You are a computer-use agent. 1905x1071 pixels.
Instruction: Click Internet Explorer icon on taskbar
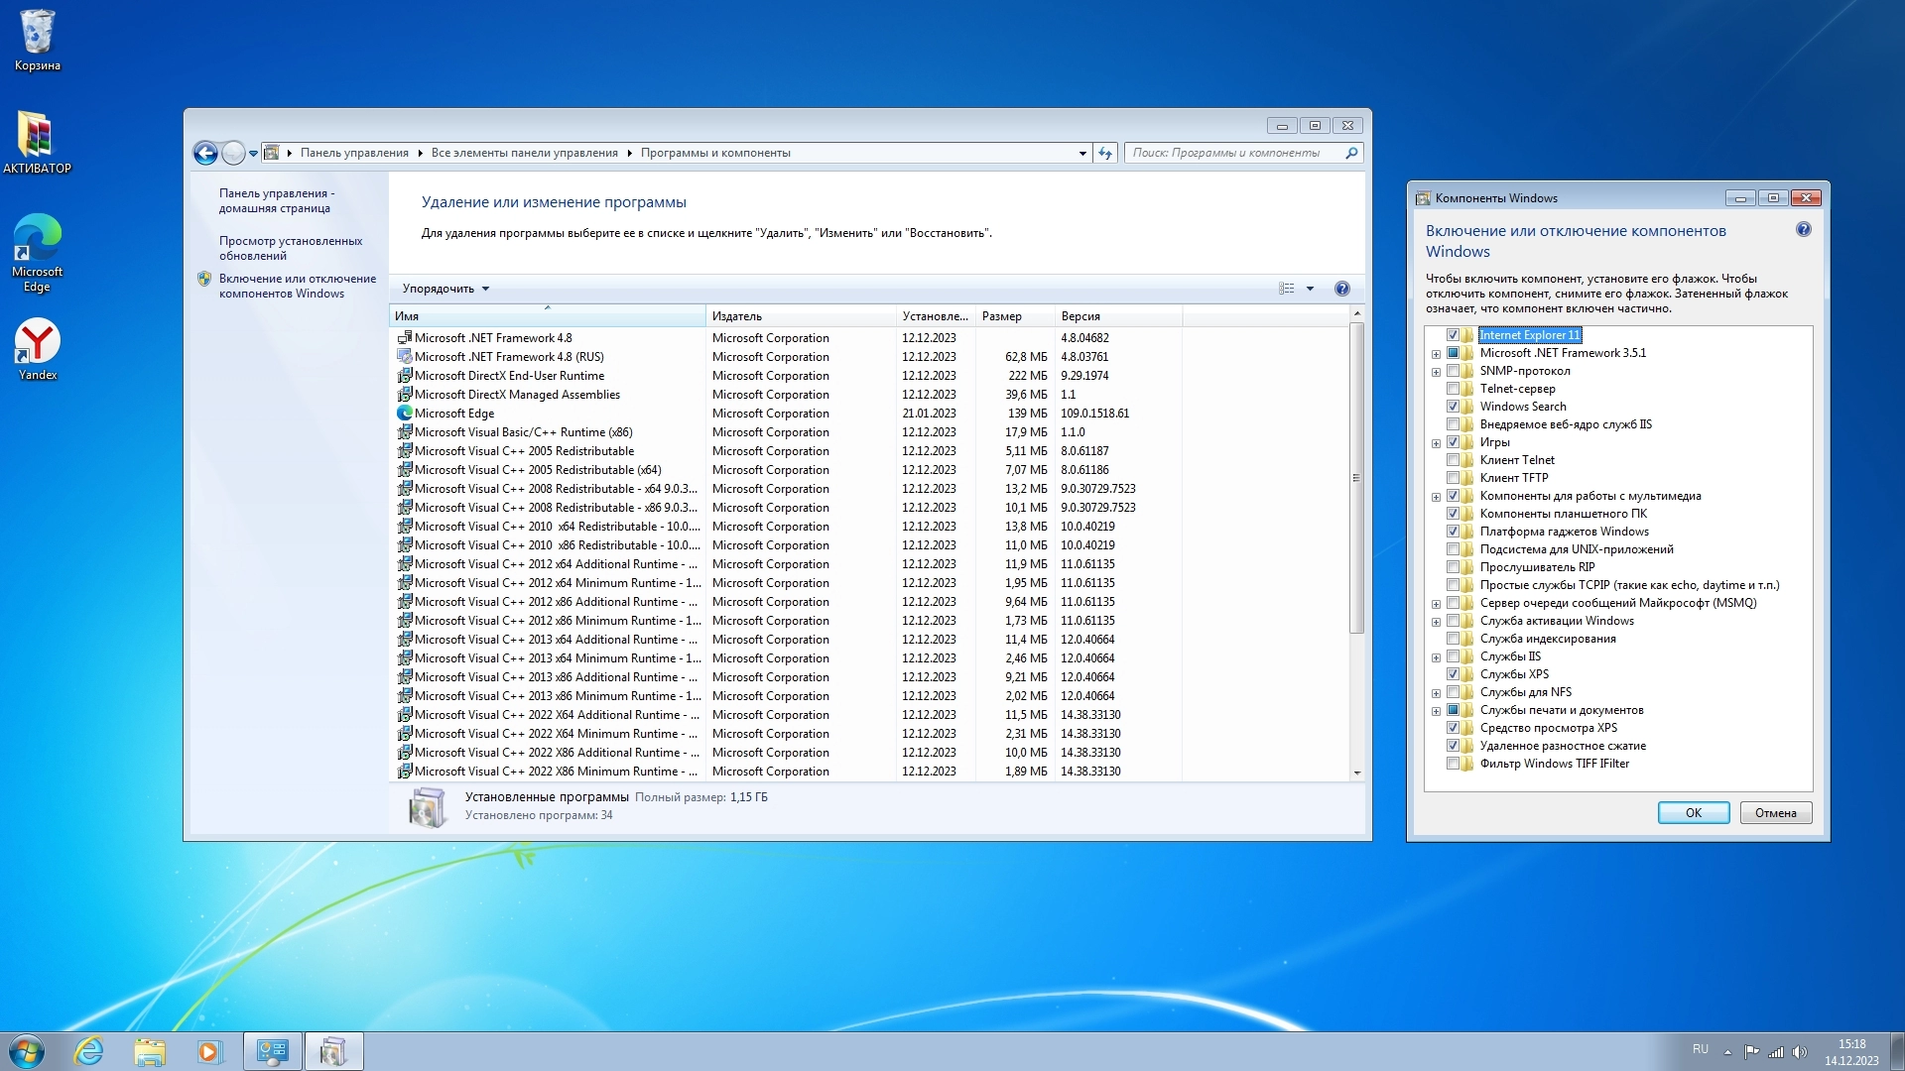[89, 1051]
